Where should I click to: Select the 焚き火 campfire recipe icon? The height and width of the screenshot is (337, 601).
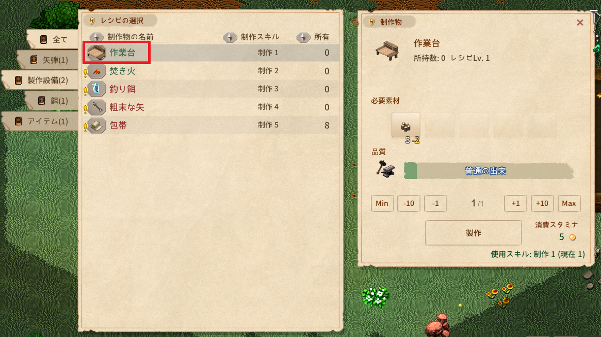click(96, 71)
